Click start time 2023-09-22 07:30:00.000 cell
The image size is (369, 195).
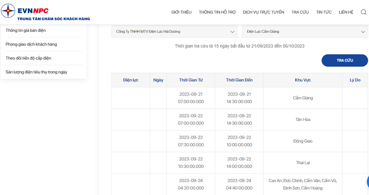pyautogui.click(x=191, y=141)
